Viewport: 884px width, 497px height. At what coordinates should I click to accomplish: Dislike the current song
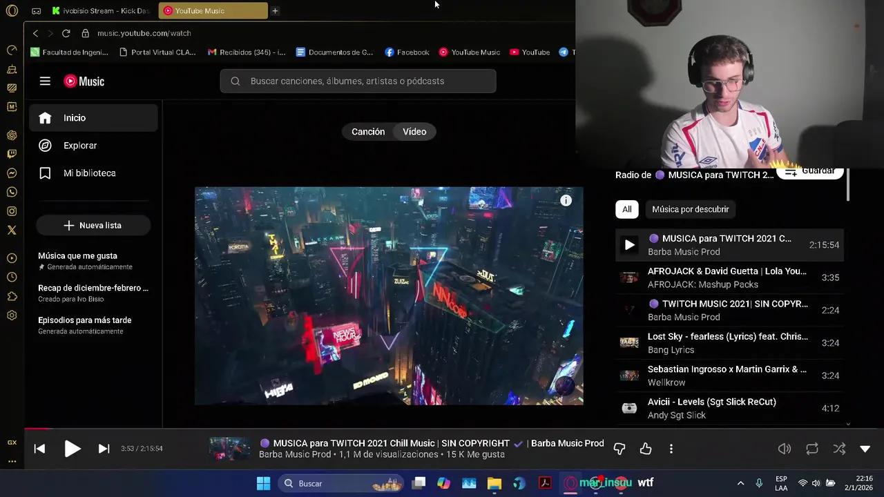click(619, 449)
